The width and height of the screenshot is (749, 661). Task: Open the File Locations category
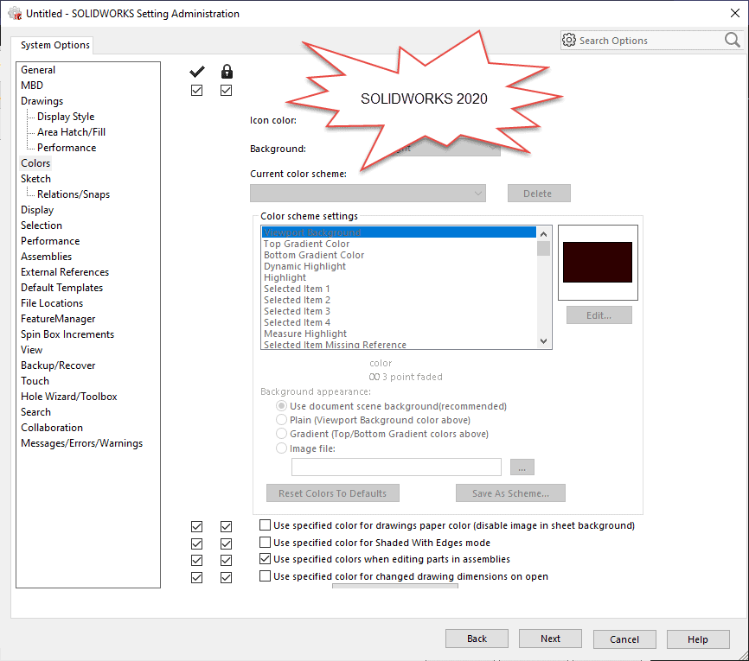click(x=52, y=303)
